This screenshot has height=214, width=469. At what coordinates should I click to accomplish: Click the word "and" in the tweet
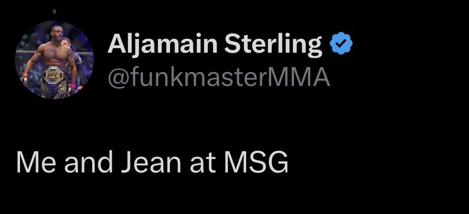tap(88, 162)
